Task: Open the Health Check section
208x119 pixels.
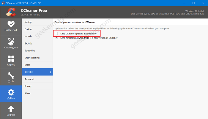Action: point(11,26)
